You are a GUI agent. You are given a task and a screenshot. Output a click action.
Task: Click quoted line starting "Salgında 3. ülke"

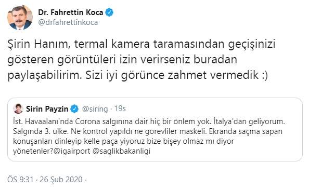148,131
